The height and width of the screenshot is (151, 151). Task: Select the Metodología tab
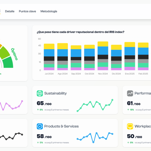click(x=49, y=11)
